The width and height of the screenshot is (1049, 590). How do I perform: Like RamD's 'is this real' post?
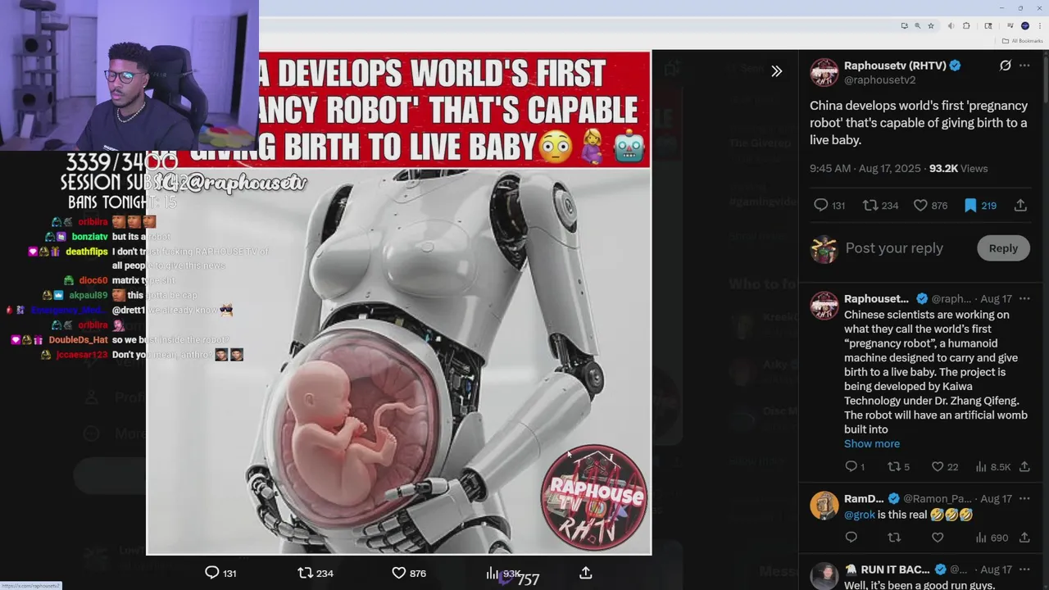pyautogui.click(x=938, y=538)
